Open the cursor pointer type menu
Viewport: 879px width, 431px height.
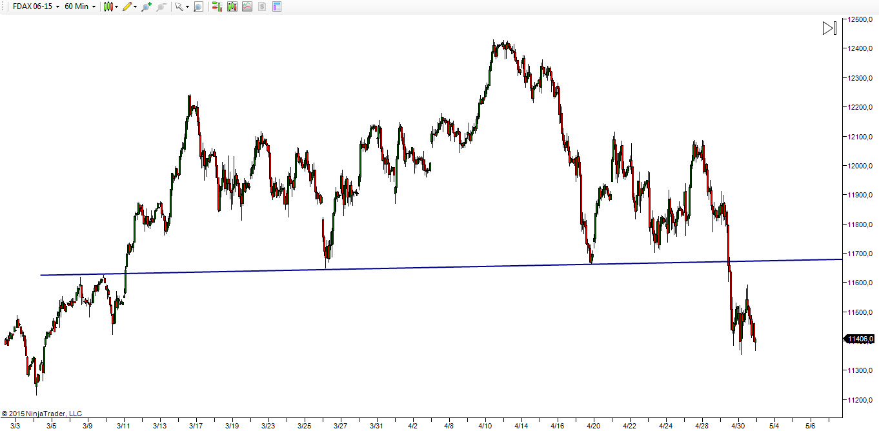[x=182, y=6]
